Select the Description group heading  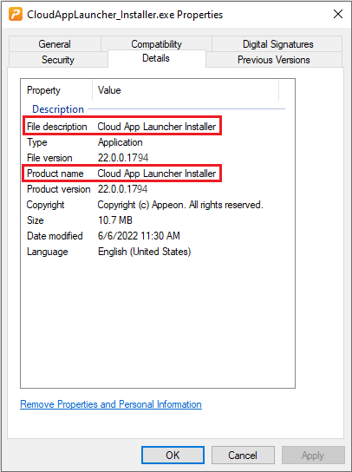(x=58, y=109)
